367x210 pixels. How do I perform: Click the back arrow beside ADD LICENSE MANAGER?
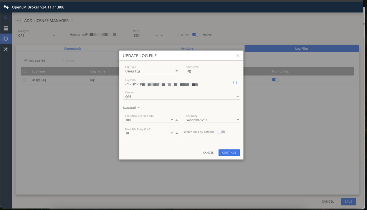click(18, 20)
